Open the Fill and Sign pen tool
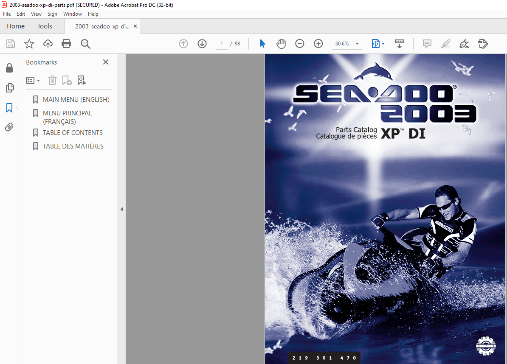Screen dimensions: 507x364 point(464,44)
